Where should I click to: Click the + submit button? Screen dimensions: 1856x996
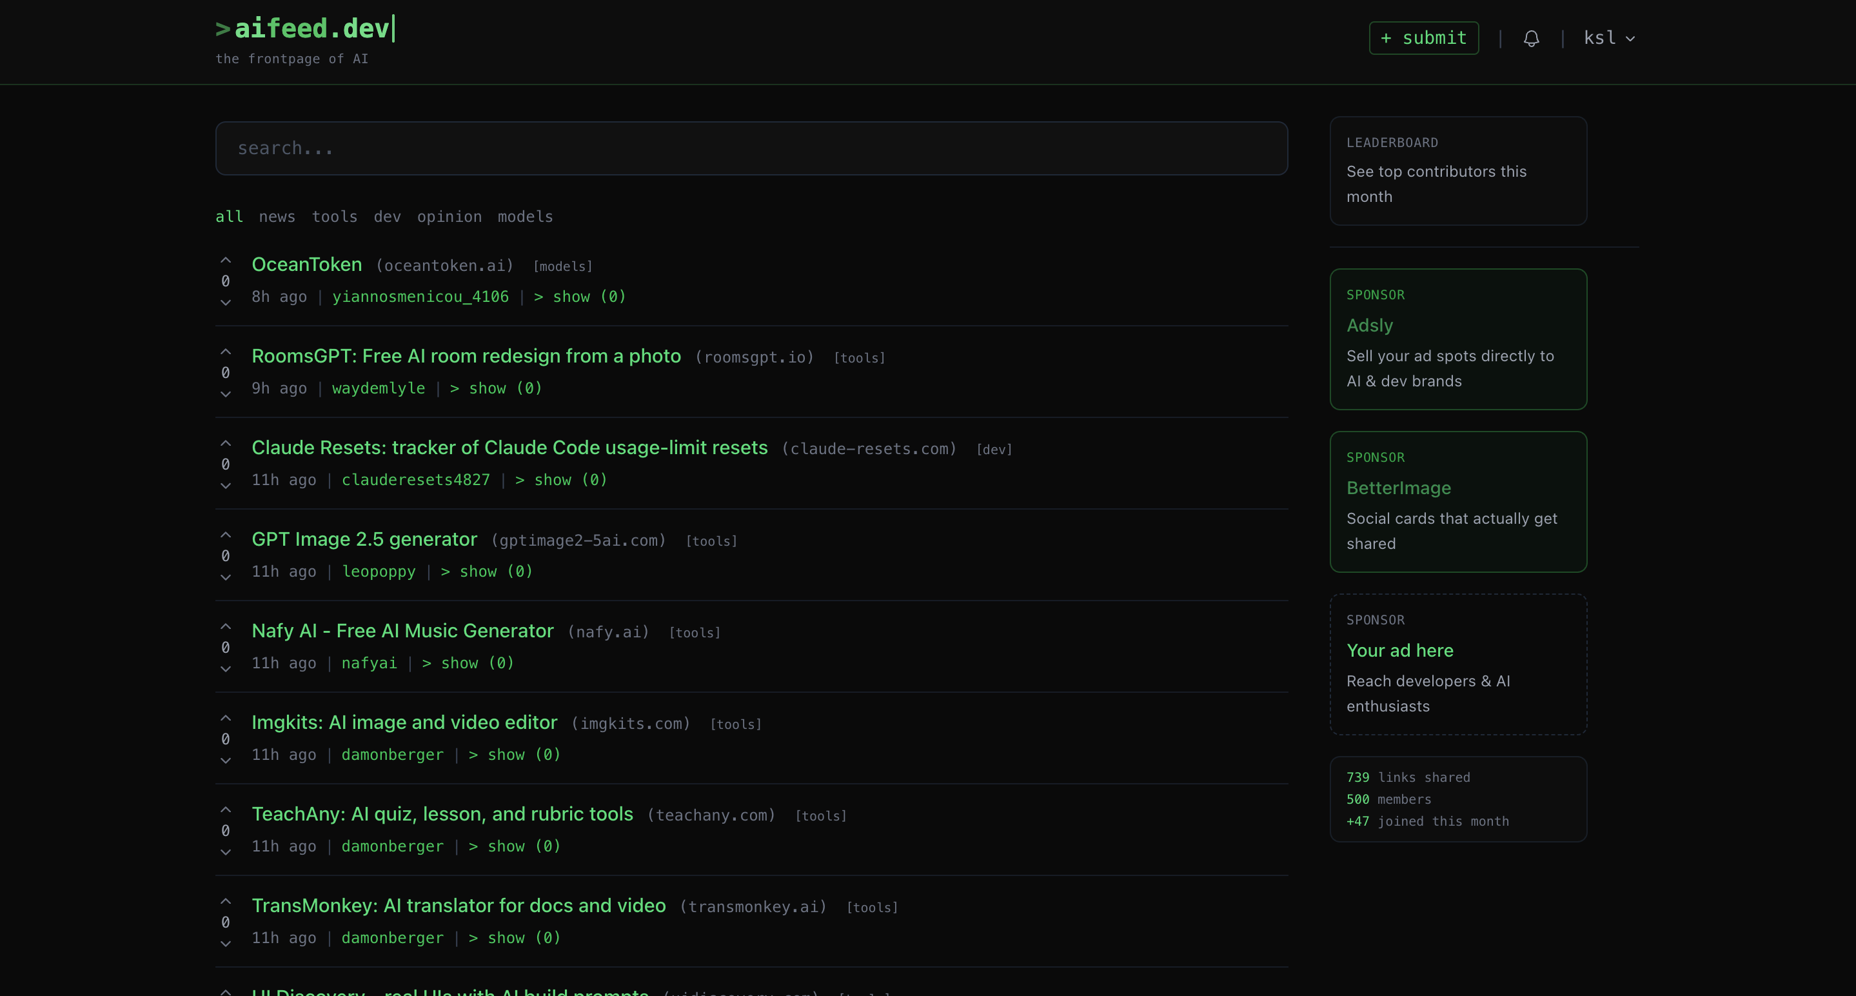(x=1424, y=38)
